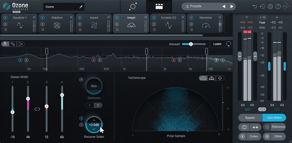Click the Amount slider handle

191,44
